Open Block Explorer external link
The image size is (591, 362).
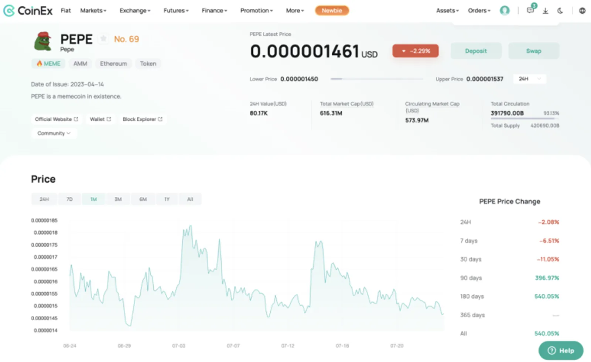(143, 119)
